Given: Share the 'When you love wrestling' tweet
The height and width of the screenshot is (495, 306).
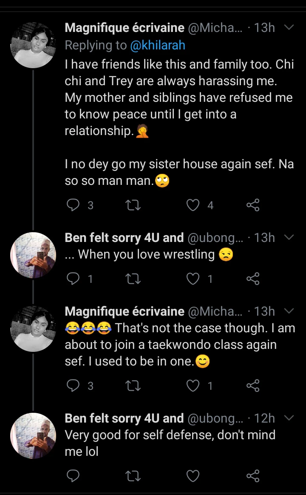Looking at the screenshot, I should [253, 279].
